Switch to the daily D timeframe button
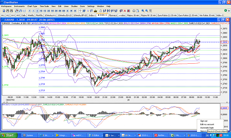 tap(68, 11)
